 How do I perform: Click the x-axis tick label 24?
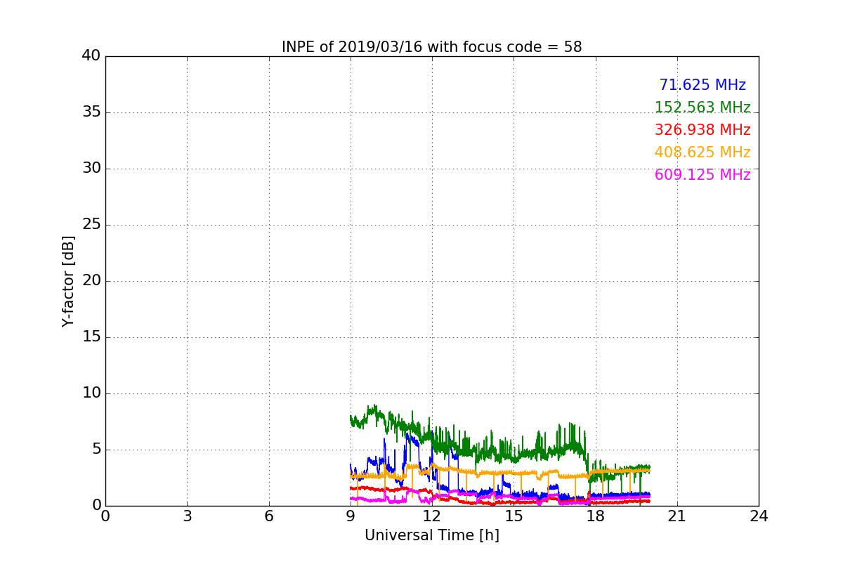(759, 516)
